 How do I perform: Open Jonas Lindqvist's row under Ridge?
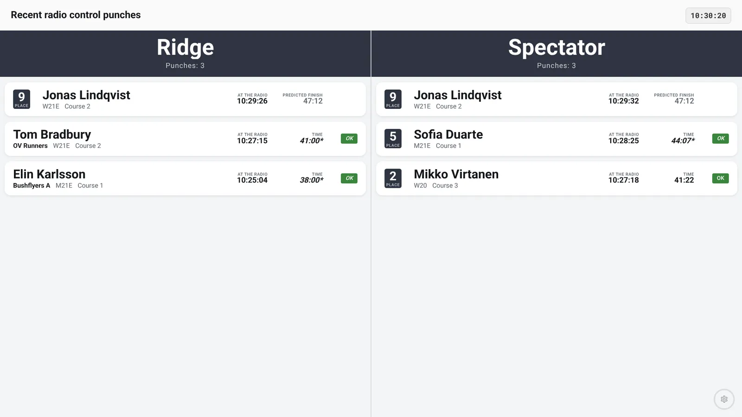(185, 99)
